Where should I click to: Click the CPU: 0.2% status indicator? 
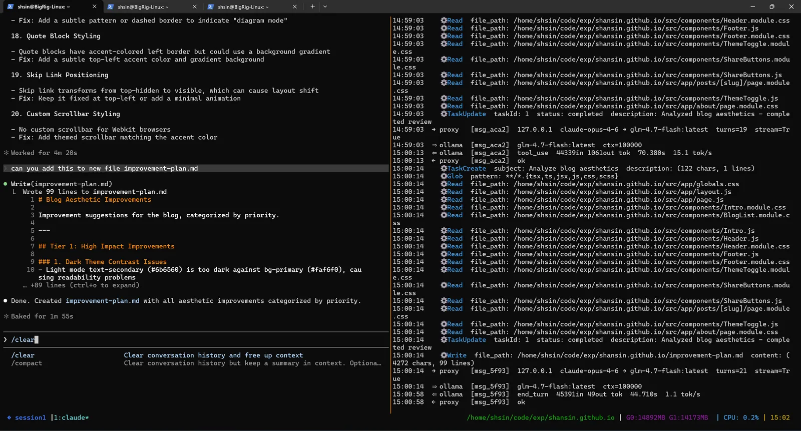[x=741, y=417]
